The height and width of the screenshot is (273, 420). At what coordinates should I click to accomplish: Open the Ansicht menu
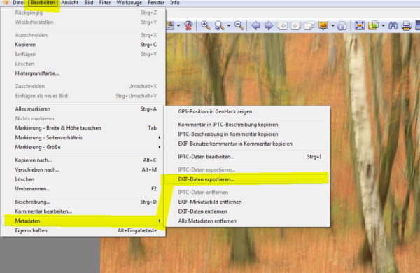point(69,3)
